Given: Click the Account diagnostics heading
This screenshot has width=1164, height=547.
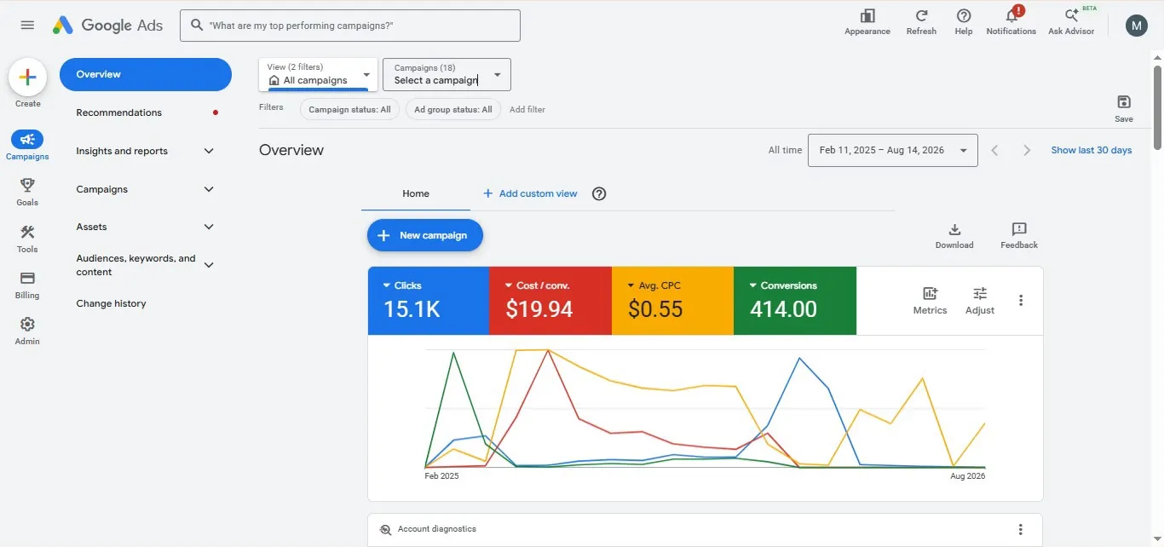Looking at the screenshot, I should [x=437, y=529].
